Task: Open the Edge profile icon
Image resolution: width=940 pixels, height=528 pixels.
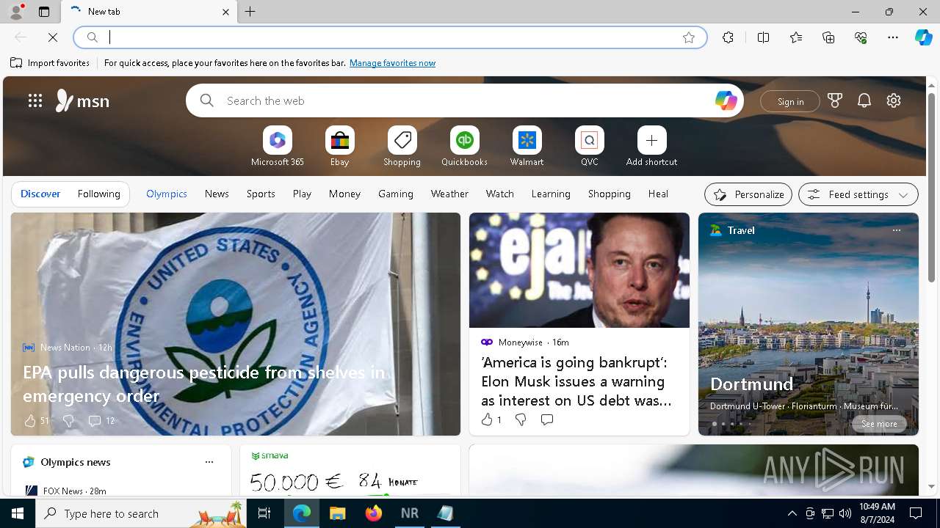Action: [x=16, y=12]
